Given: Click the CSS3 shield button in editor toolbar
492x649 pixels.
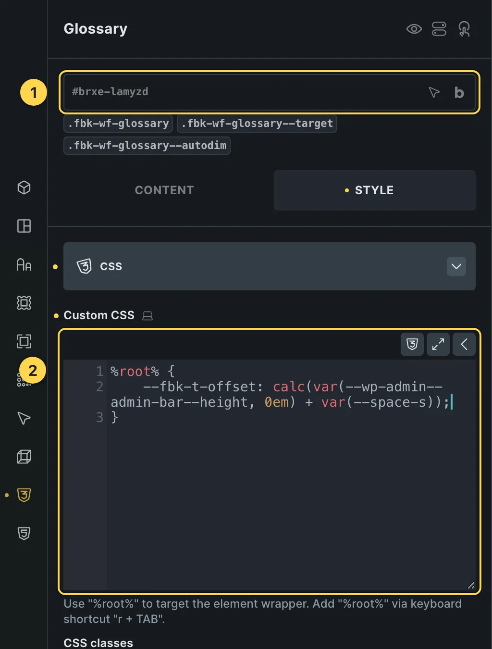Looking at the screenshot, I should (412, 344).
